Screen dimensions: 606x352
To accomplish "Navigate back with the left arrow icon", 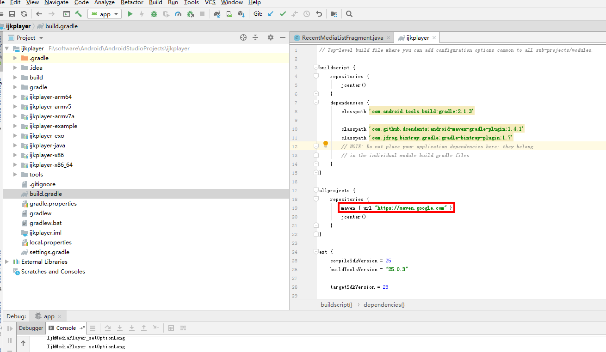I will (x=39, y=14).
